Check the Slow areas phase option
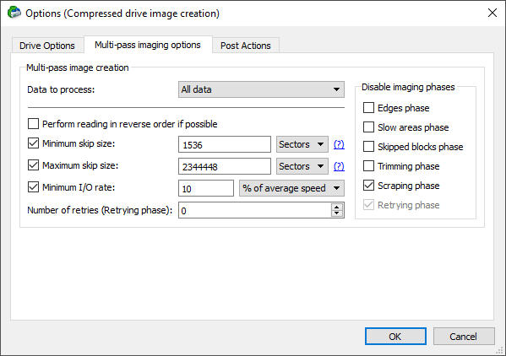The height and width of the screenshot is (356, 506). pyautogui.click(x=368, y=127)
